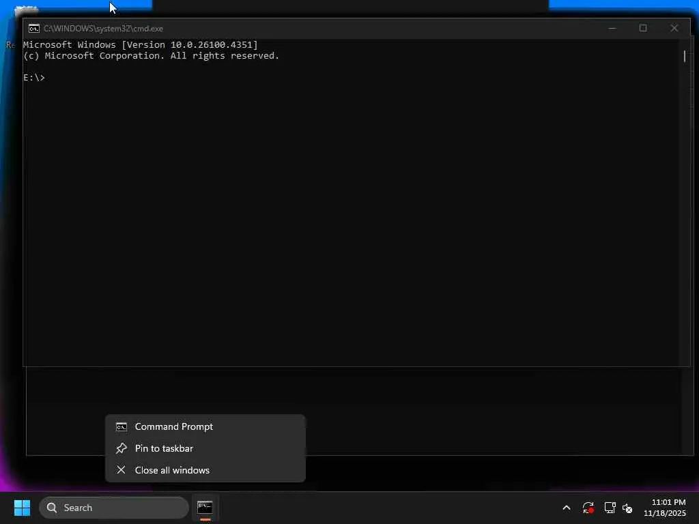Click the Command Prompt taskbar icon
The image size is (699, 524).
click(x=205, y=508)
